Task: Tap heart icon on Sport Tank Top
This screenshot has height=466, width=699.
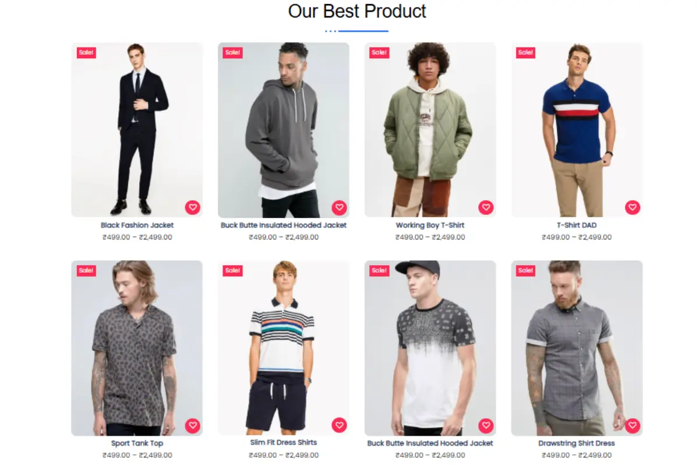Action: [x=193, y=426]
